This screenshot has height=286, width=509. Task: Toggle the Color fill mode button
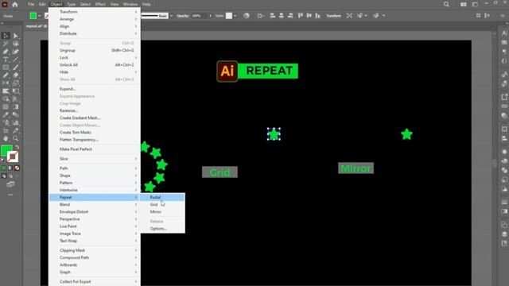click(4, 168)
